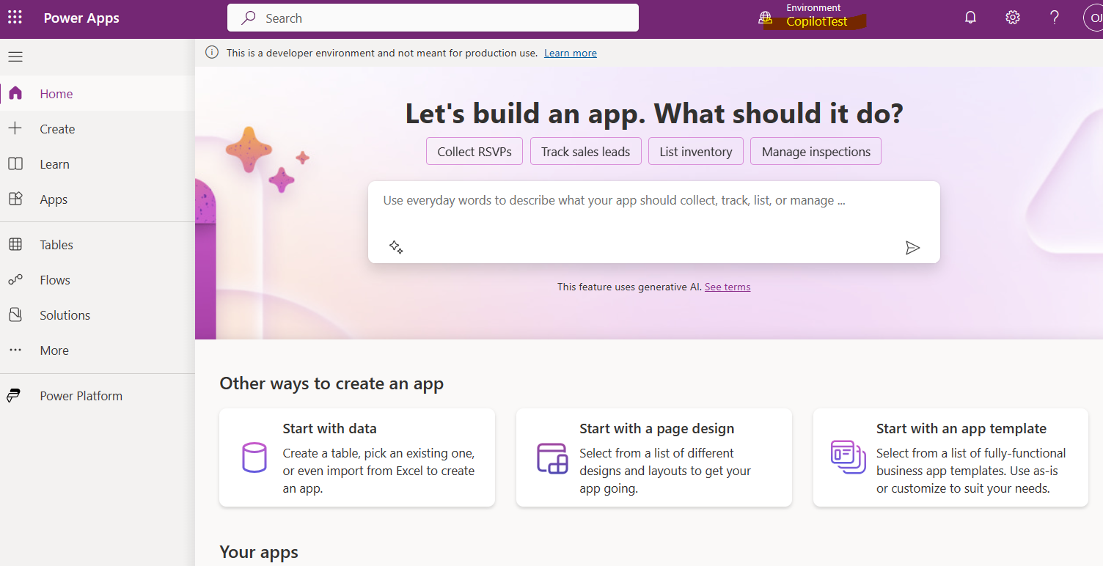Click the Tables grid icon
The width and height of the screenshot is (1103, 566).
pos(15,244)
